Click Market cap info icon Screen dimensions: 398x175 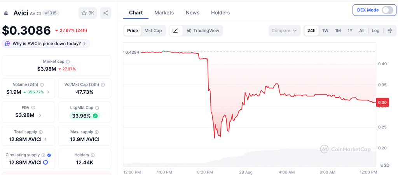click(x=68, y=61)
